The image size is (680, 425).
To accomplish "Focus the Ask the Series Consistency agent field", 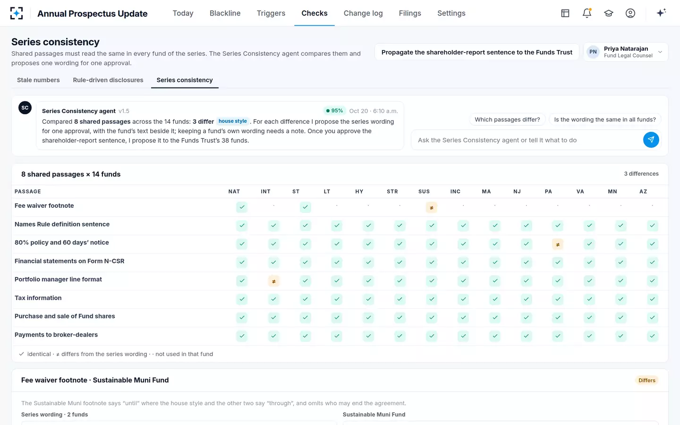I will pos(527,140).
